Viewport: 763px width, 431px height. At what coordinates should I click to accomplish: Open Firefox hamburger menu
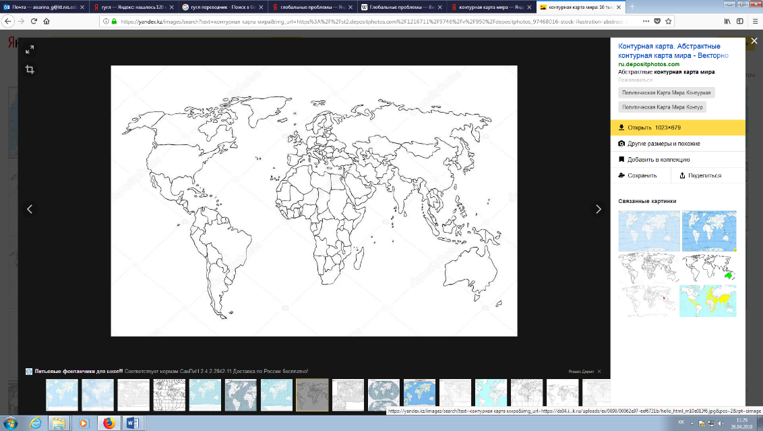(x=755, y=21)
